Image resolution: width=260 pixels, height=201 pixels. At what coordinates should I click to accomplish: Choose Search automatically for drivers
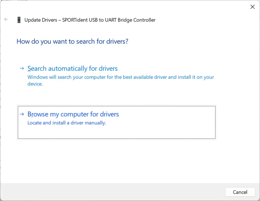(x=73, y=68)
